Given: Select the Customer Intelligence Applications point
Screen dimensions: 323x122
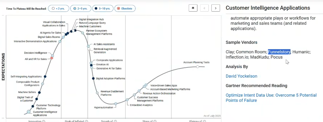Looking at the screenshot, I should [x=29, y=112].
